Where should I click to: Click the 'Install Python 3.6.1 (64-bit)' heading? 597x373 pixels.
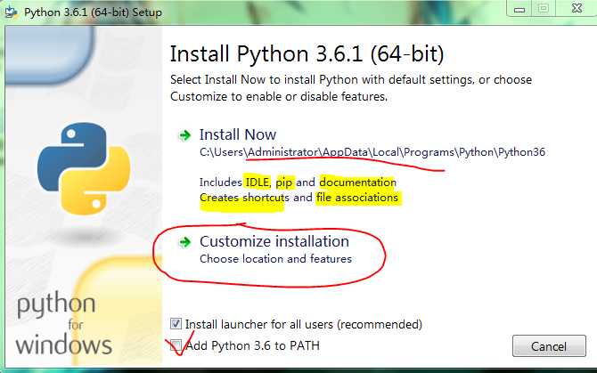click(307, 53)
